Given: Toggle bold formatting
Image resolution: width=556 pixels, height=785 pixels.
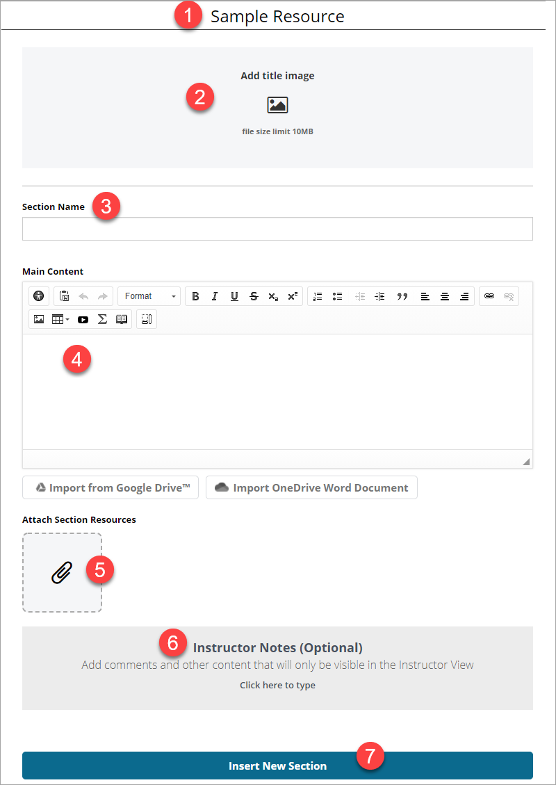Looking at the screenshot, I should coord(196,296).
